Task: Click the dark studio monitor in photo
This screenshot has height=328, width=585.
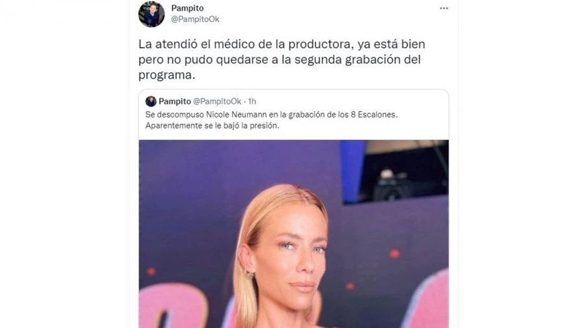Action: pos(396,171)
